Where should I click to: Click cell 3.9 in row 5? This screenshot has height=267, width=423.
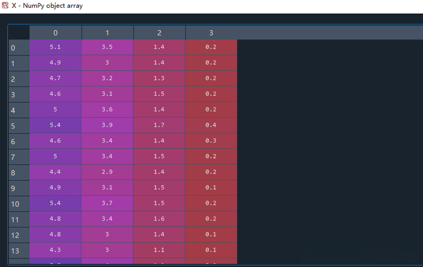click(x=108, y=125)
